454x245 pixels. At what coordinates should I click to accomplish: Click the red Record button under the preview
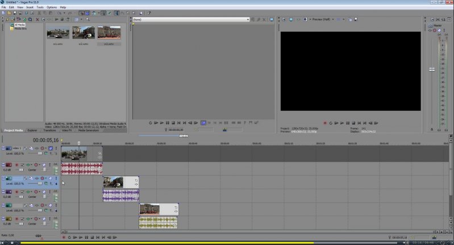click(x=325, y=122)
